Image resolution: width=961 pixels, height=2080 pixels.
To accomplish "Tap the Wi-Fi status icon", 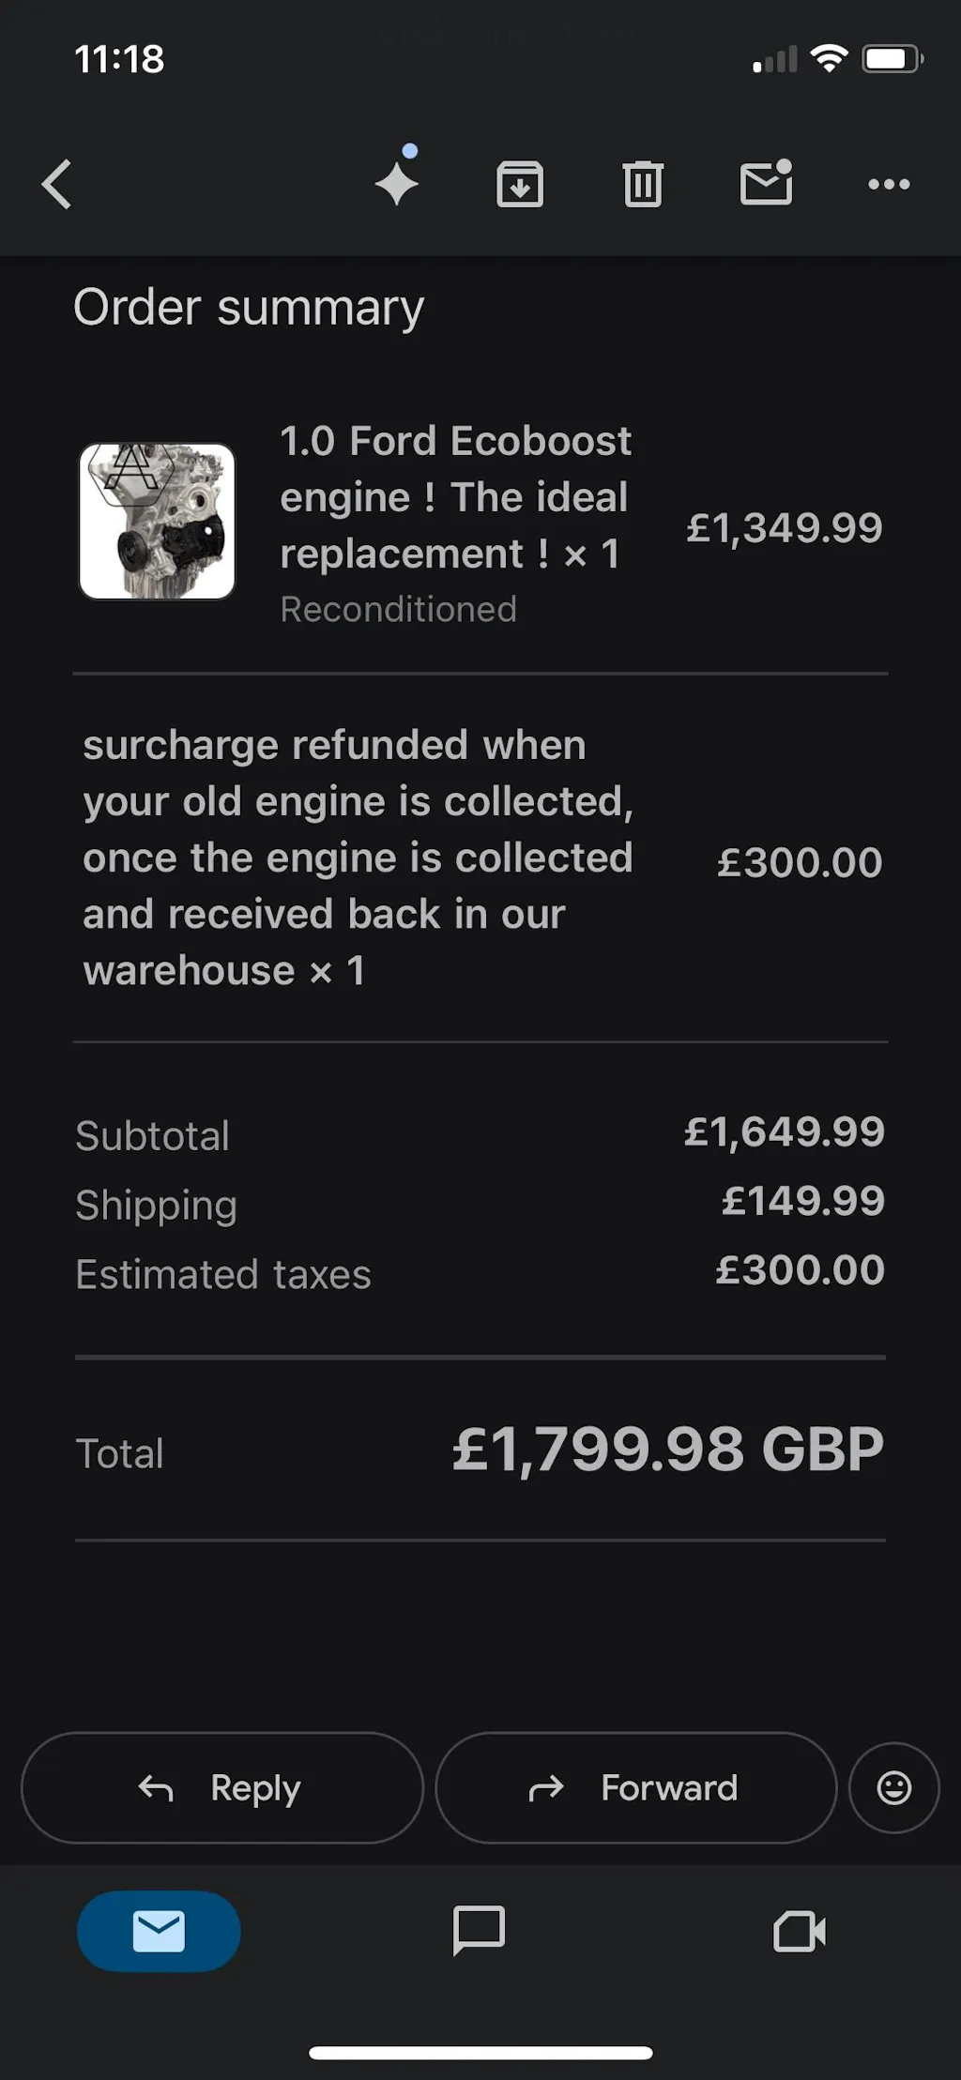I will [829, 59].
